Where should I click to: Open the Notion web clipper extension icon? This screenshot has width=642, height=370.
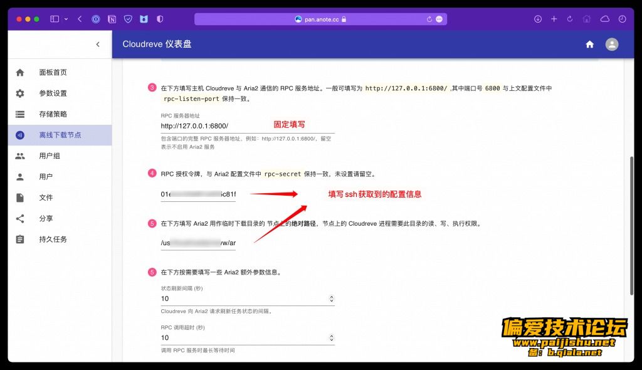112,19
